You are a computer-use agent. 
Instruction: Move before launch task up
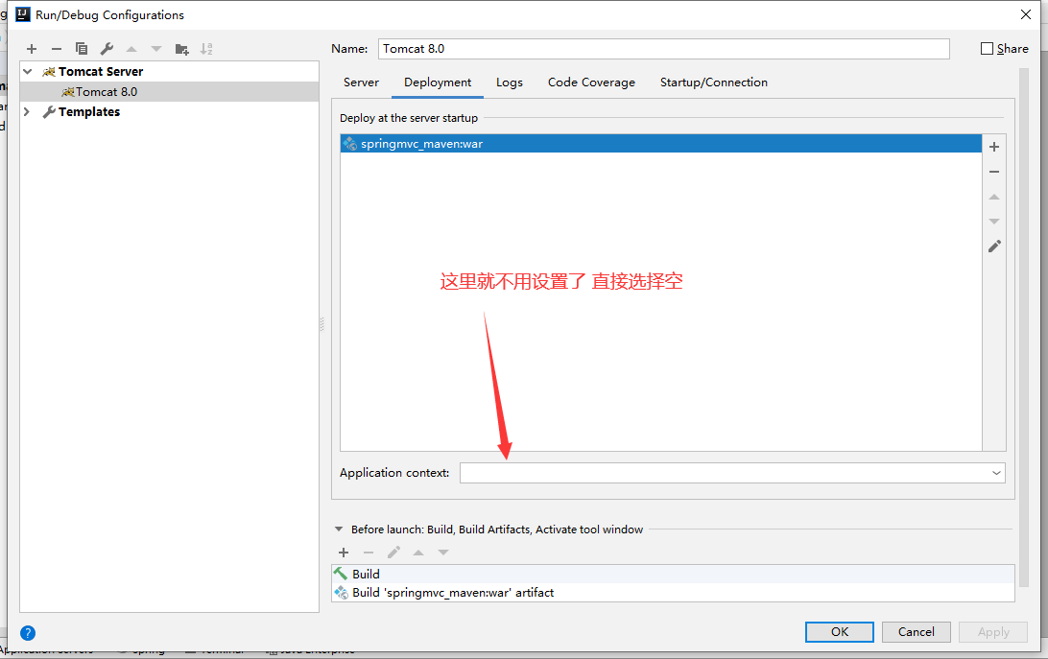(x=418, y=553)
